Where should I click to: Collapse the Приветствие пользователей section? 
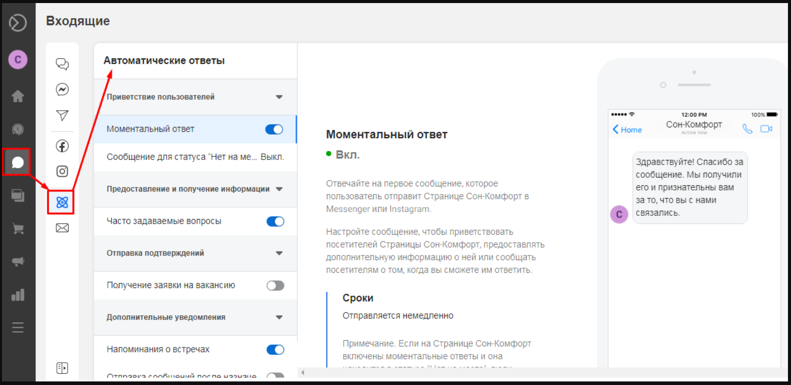[279, 97]
